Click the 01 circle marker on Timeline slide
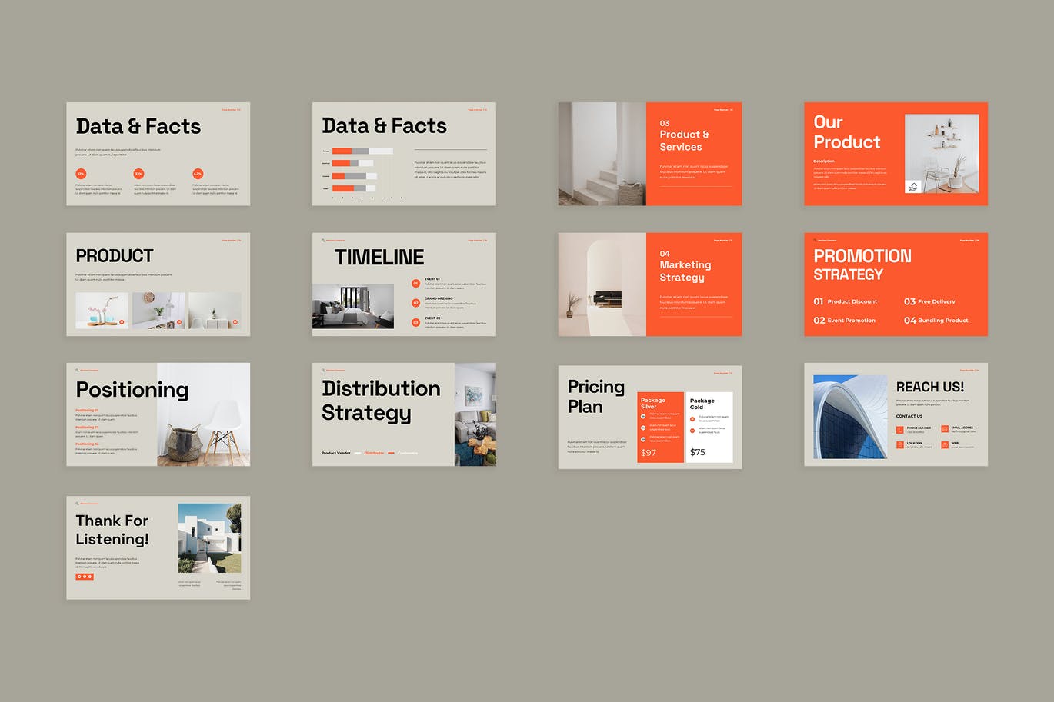Image resolution: width=1054 pixels, height=702 pixels. (x=415, y=284)
